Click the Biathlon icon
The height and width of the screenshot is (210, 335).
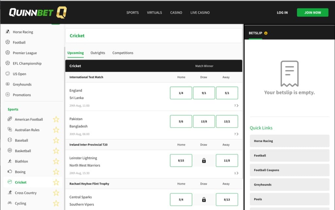click(9, 161)
